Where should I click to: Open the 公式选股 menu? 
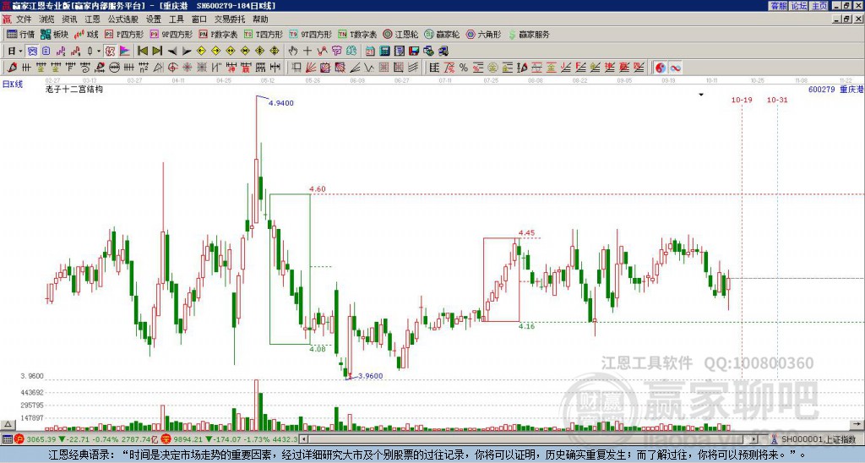click(x=123, y=19)
